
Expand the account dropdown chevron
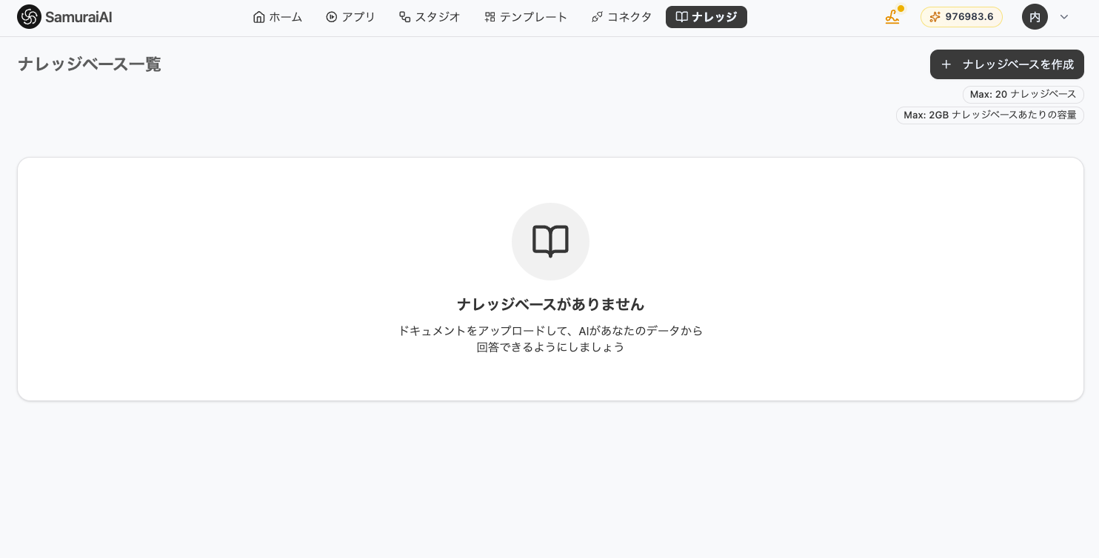1064,16
